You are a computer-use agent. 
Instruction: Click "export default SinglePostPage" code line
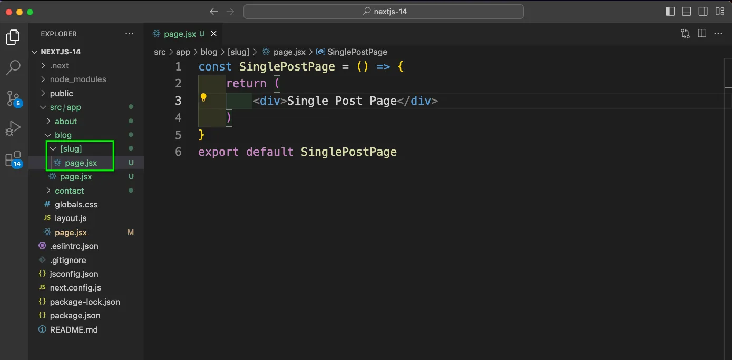coord(297,152)
